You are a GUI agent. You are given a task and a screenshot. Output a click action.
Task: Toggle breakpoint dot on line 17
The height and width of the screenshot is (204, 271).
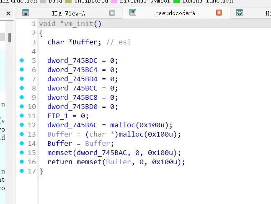[x=22, y=171]
